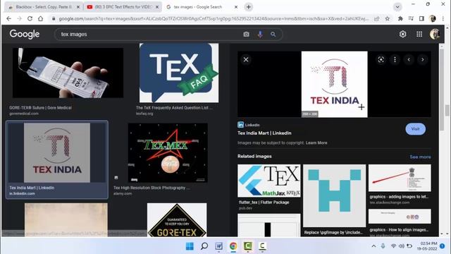Click the Google logo
This screenshot has width=451, height=254.
[25, 34]
